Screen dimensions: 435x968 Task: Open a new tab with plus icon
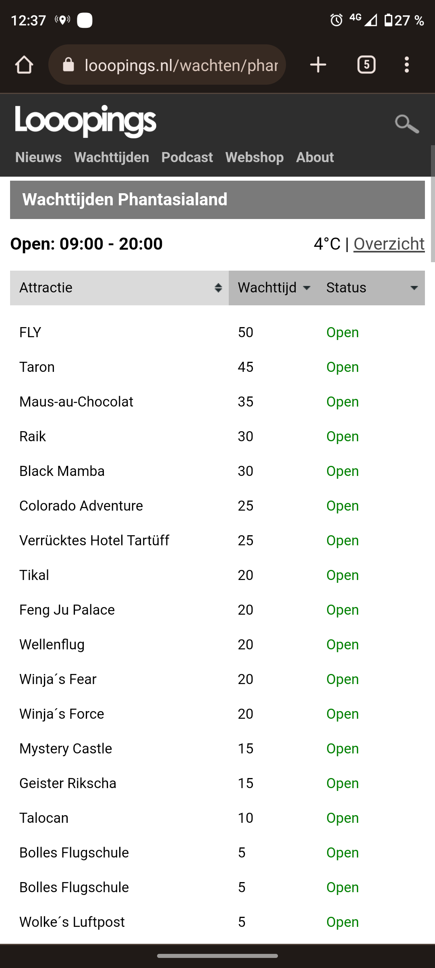click(x=318, y=65)
